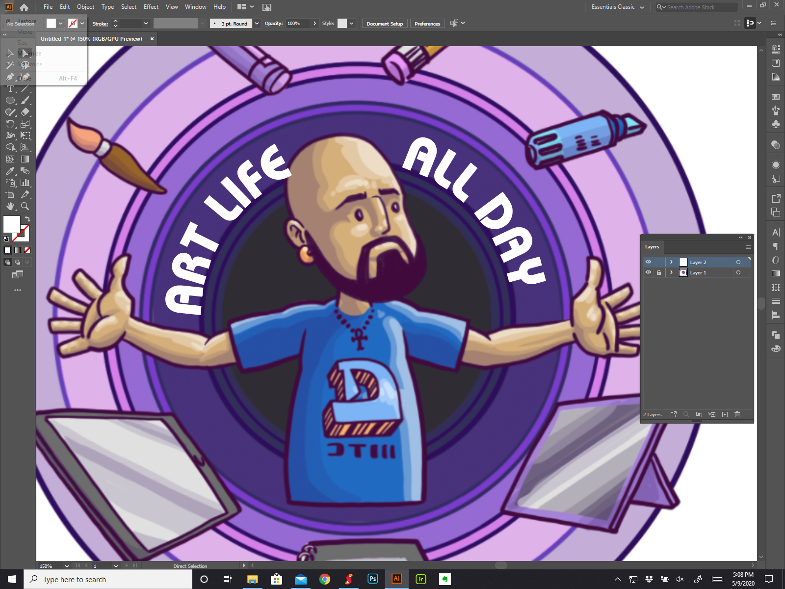The height and width of the screenshot is (589, 785).
Task: Open the Style dropdown arrow
Action: (x=351, y=24)
